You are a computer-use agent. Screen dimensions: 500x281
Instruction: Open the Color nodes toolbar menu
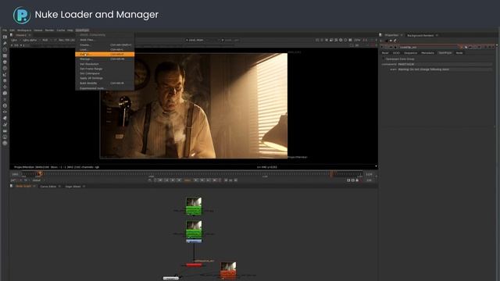click(x=5, y=62)
